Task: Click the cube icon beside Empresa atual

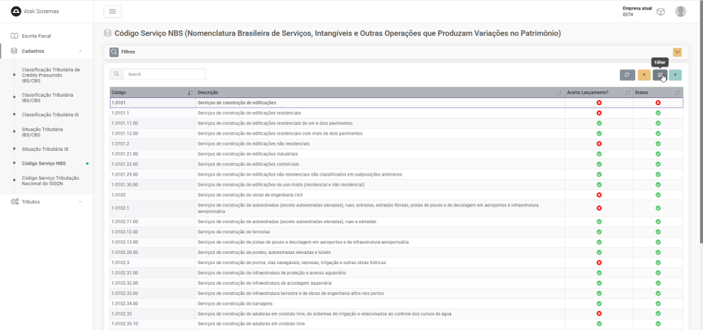Action: 660,12
